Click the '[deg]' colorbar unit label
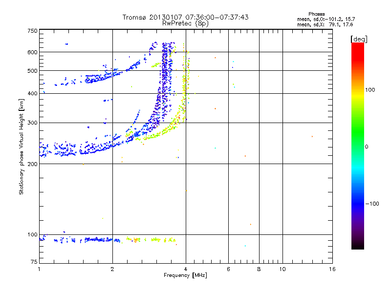391x293 pixels. coord(359,39)
